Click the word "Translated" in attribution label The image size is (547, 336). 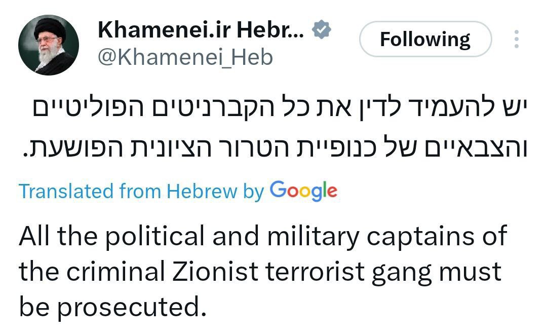point(66,191)
